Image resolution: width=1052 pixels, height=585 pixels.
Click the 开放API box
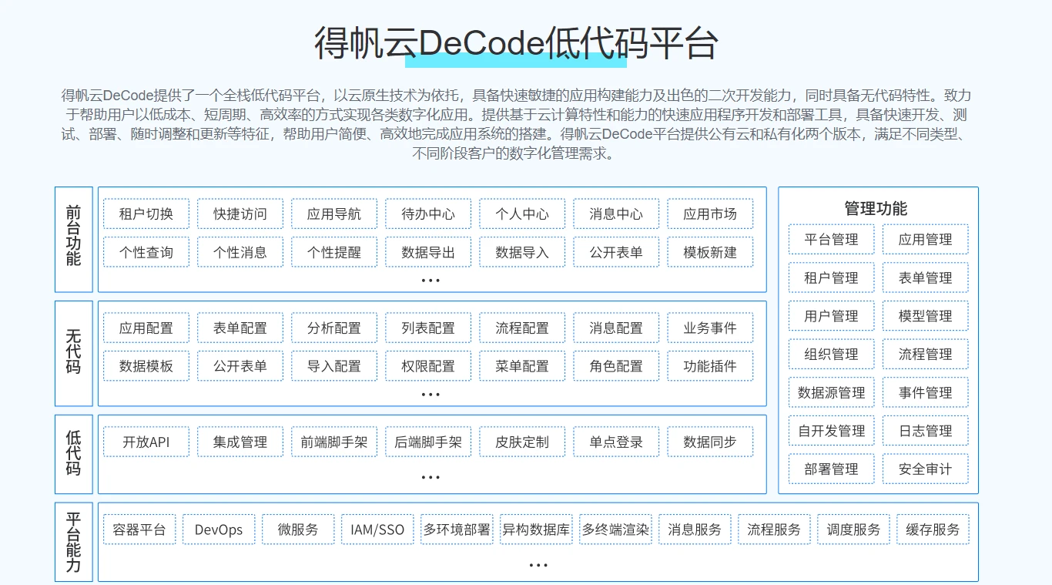coord(146,442)
